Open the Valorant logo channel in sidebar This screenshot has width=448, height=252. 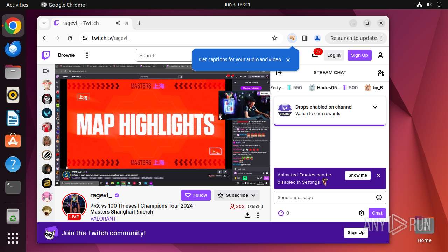pyautogui.click(x=47, y=113)
